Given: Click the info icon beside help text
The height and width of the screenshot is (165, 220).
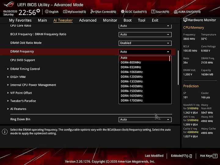Looking at the screenshot, I should pos(5,132).
